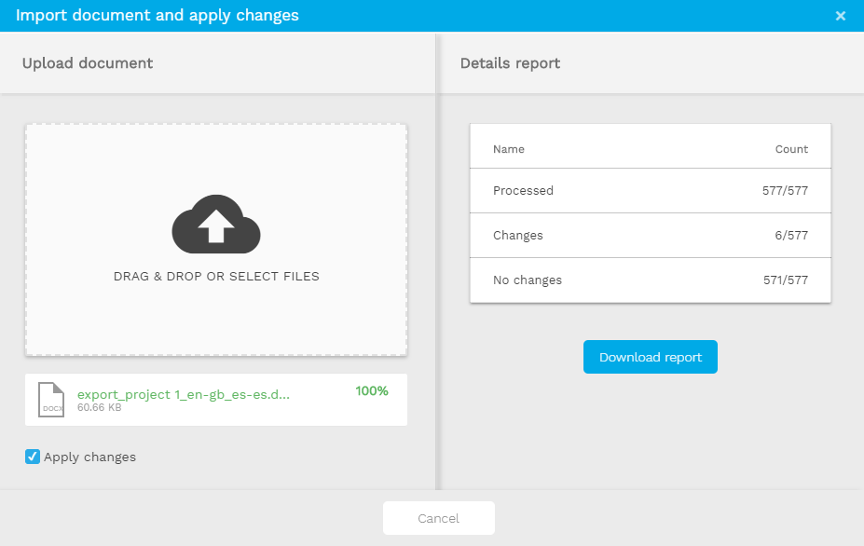Select the Processed row in report table
Viewport: 864px width, 546px height.
coord(650,191)
